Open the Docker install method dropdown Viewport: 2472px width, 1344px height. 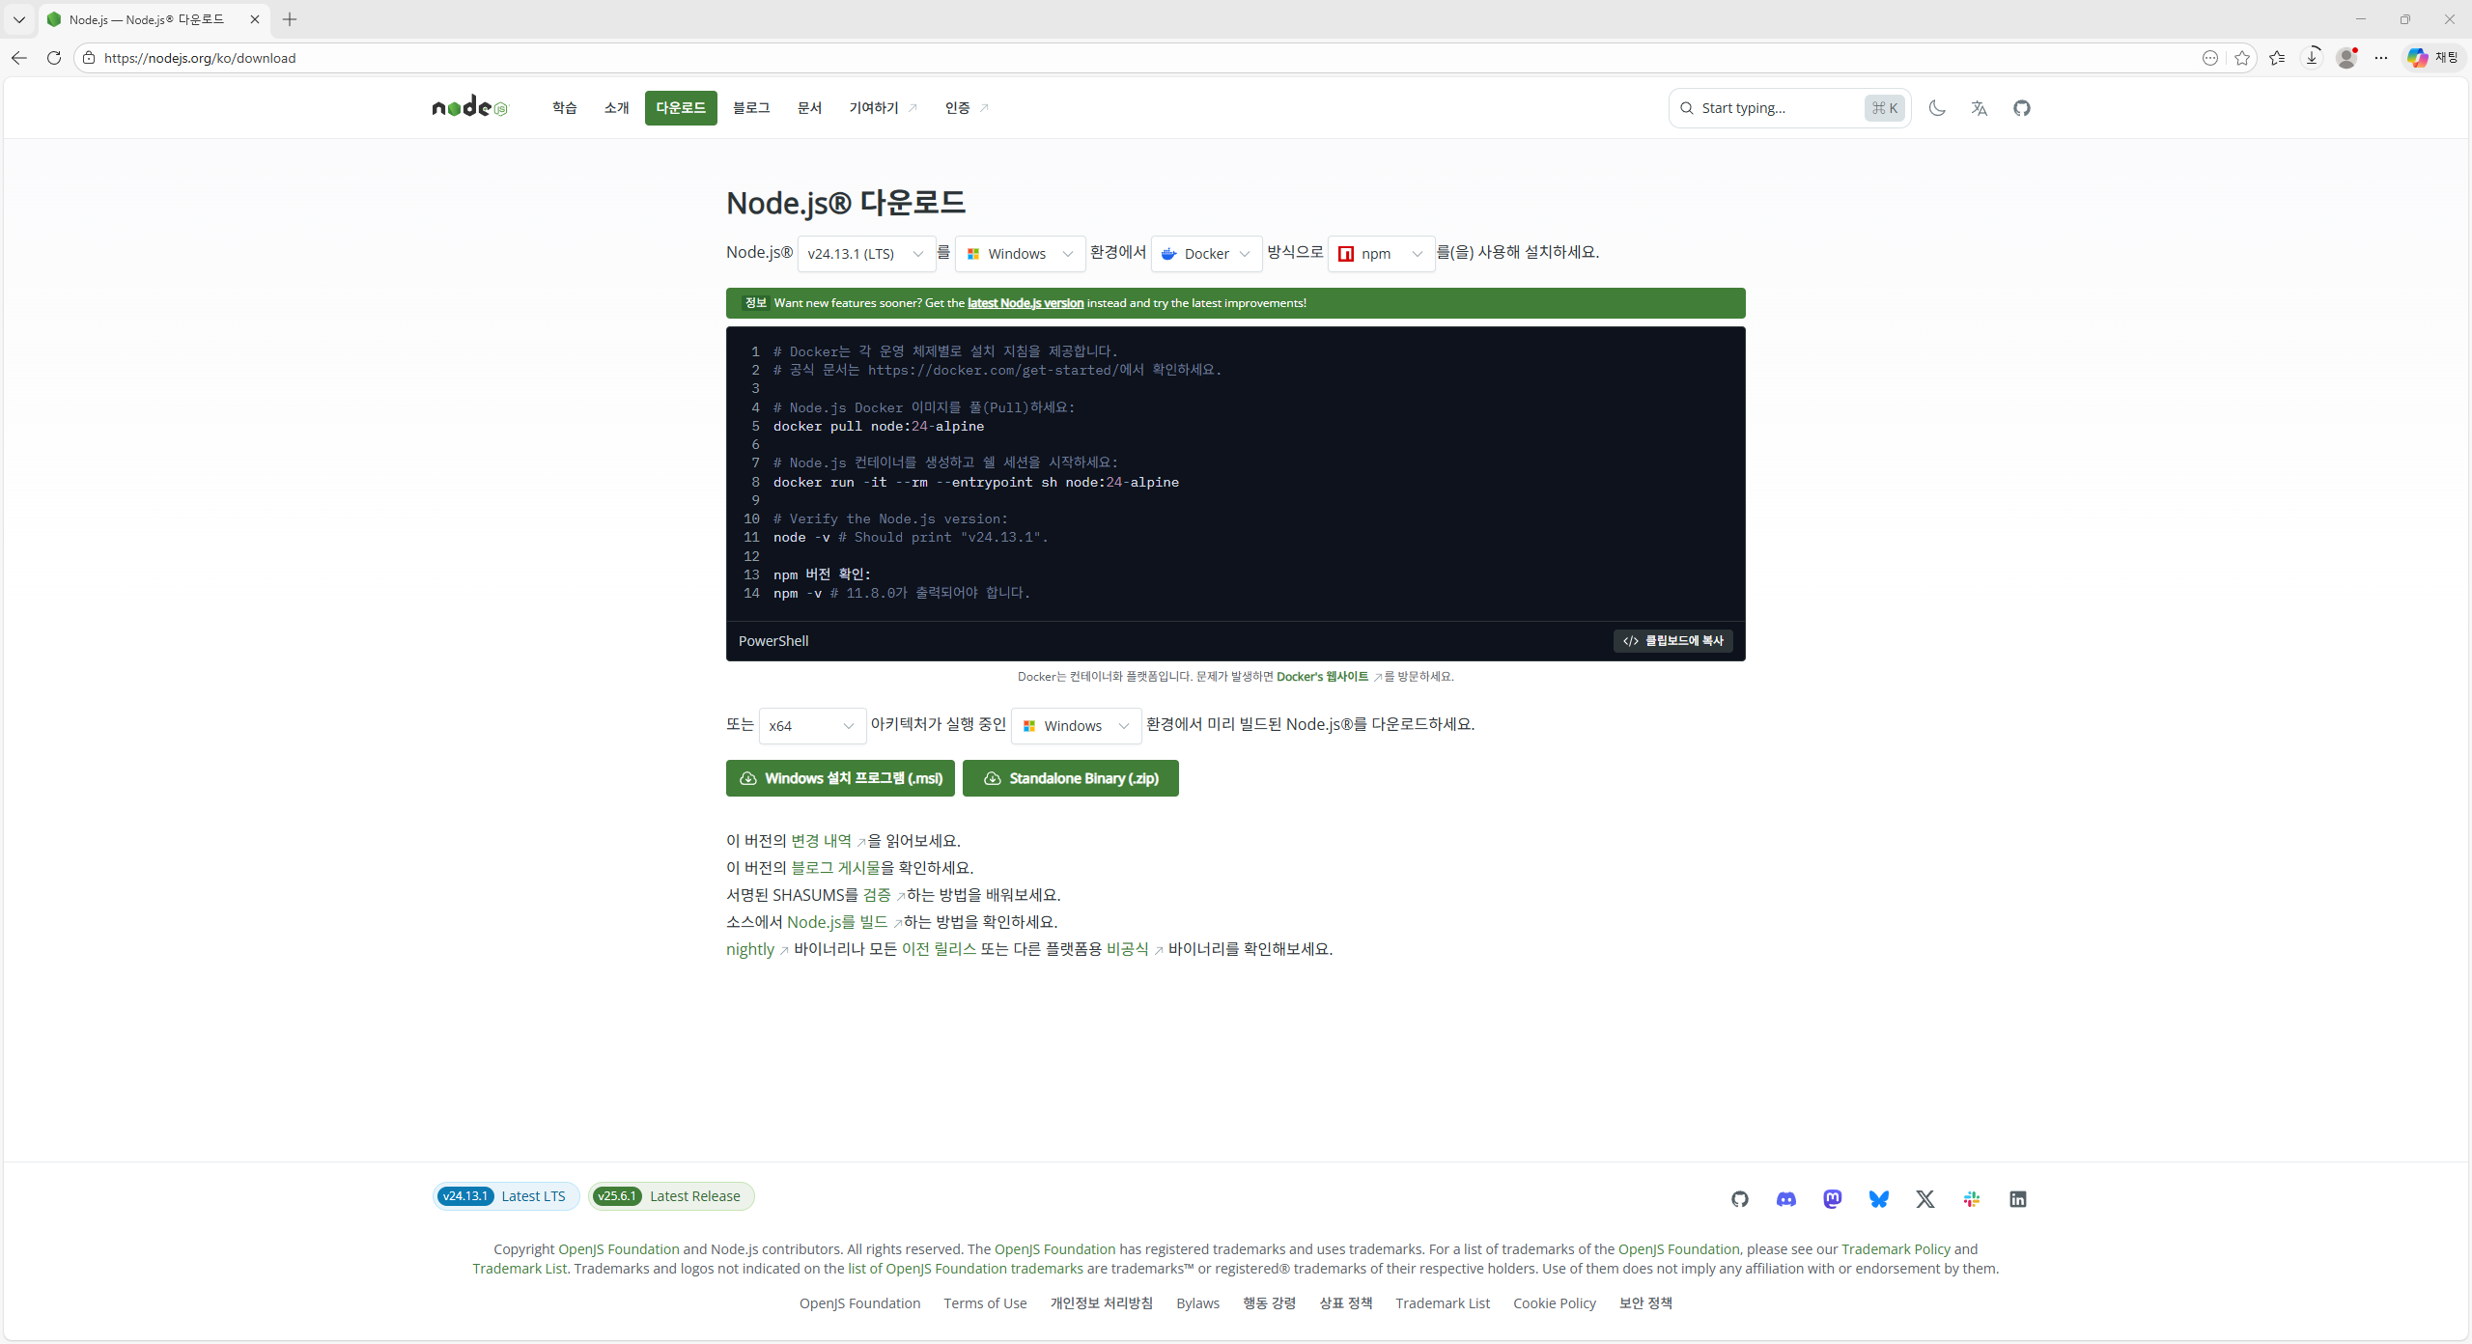(1206, 254)
